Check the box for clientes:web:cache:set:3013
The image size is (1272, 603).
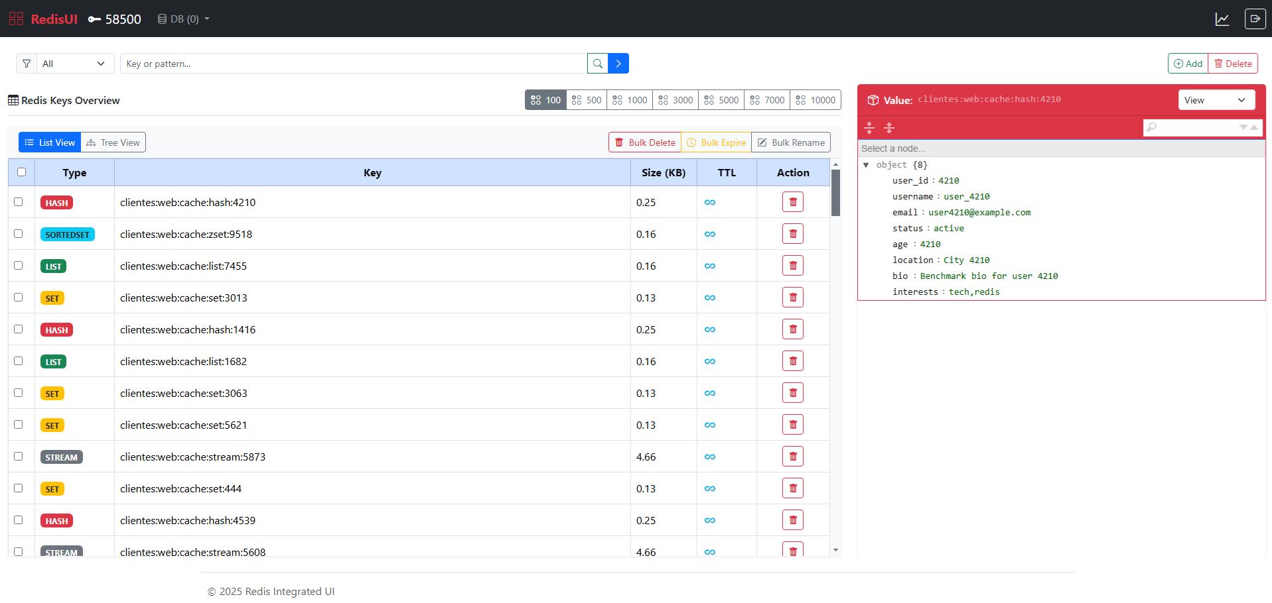18,297
